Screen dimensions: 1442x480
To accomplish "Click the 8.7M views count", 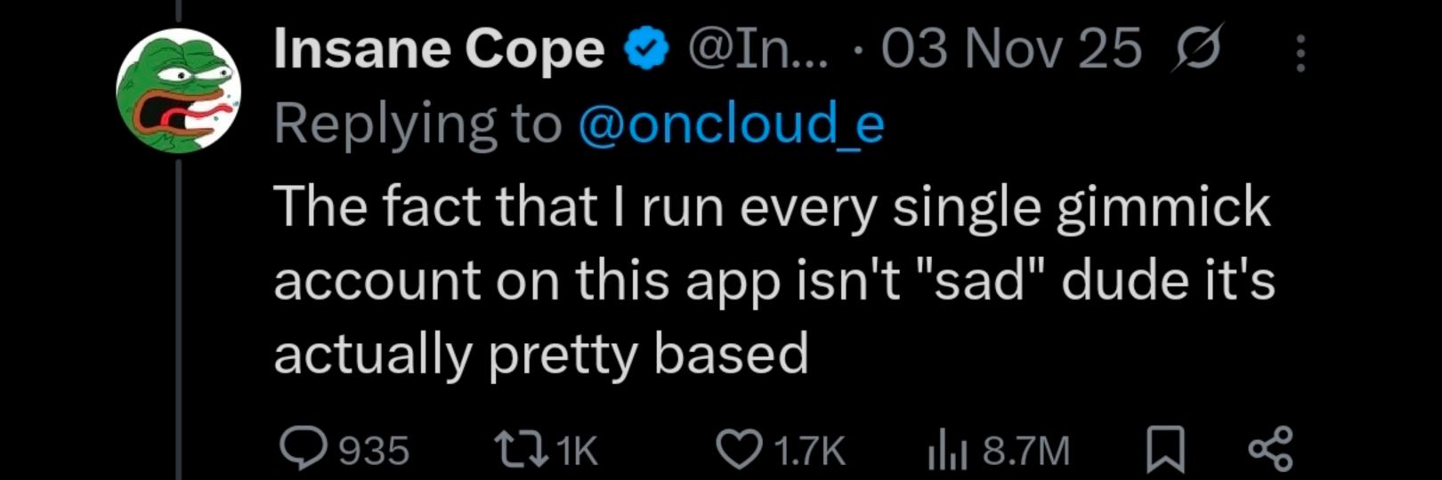I will click(1025, 451).
